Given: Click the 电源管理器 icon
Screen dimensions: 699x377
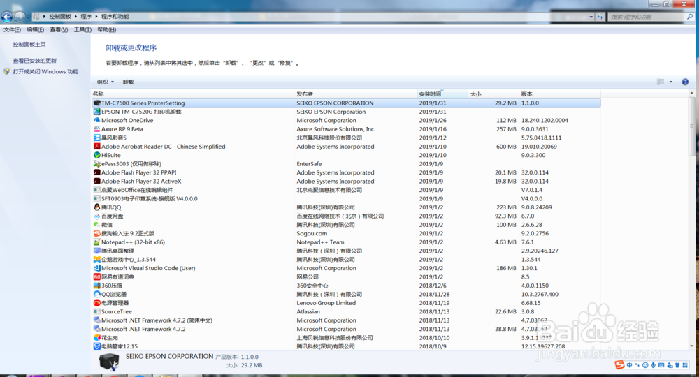Looking at the screenshot, I should 96,303.
